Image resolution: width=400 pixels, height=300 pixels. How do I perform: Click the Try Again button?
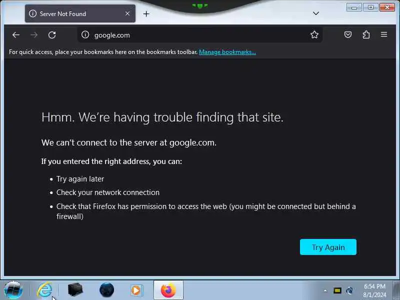click(328, 247)
